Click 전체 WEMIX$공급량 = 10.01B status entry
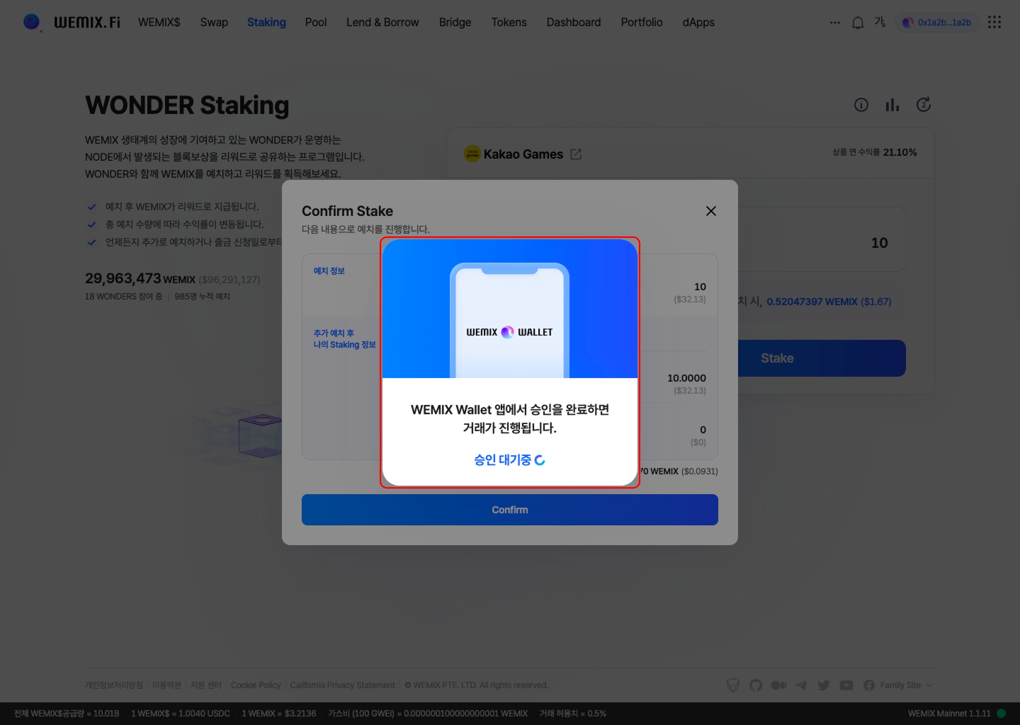1020x725 pixels. pyautogui.click(x=66, y=713)
